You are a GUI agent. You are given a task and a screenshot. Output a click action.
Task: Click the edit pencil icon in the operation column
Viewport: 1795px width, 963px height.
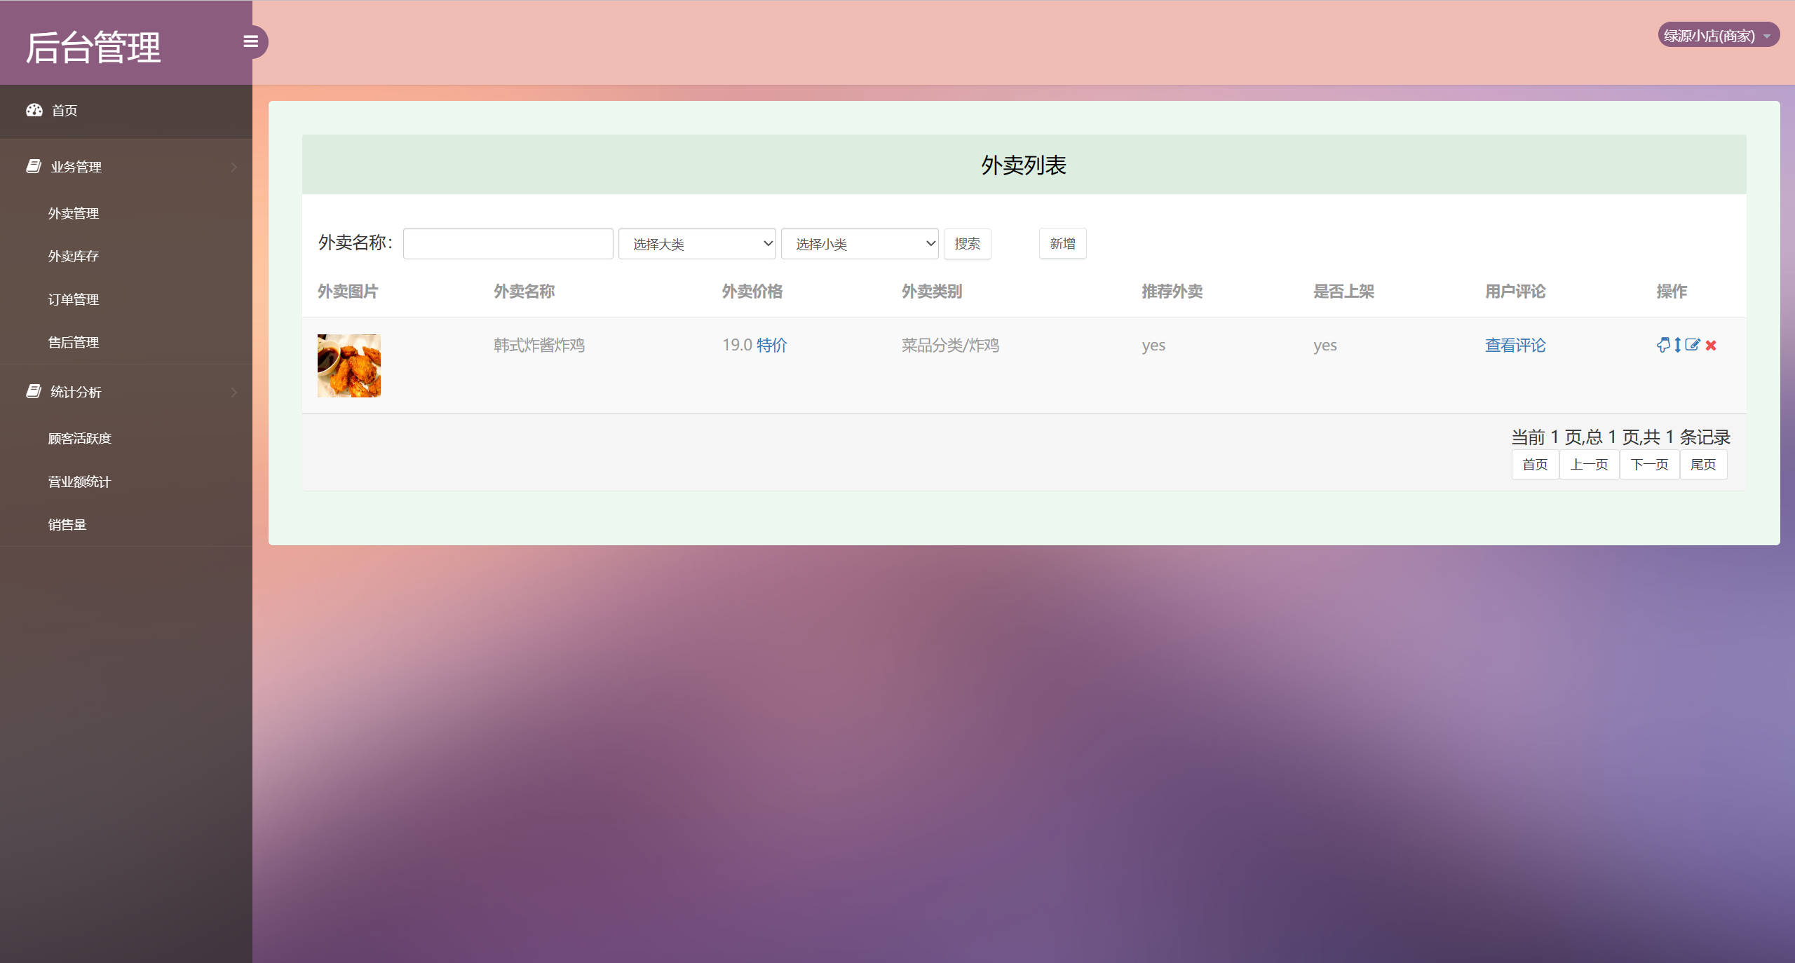coord(1692,345)
